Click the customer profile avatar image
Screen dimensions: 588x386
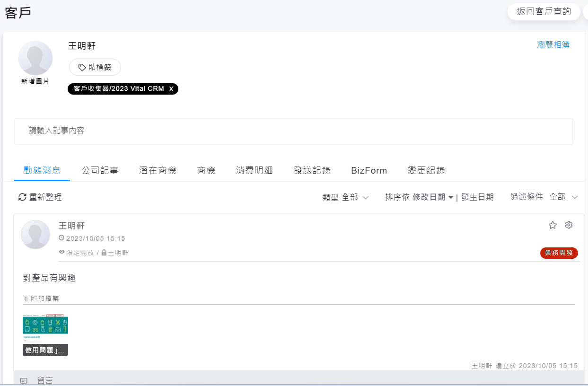[x=35, y=58]
